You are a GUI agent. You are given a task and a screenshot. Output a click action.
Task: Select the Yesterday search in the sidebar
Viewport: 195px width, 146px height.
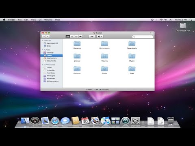point(52,70)
